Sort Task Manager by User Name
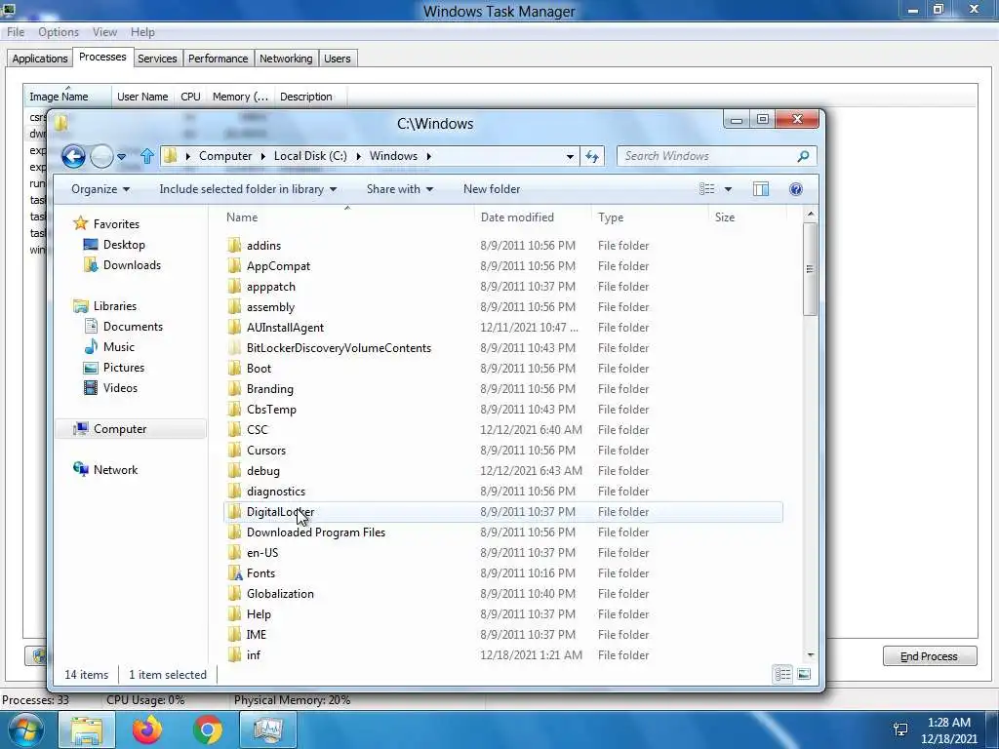The image size is (999, 749). (142, 97)
